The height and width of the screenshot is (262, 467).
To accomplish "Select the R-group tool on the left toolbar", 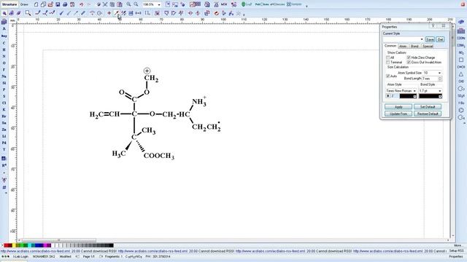I will 4,165.
